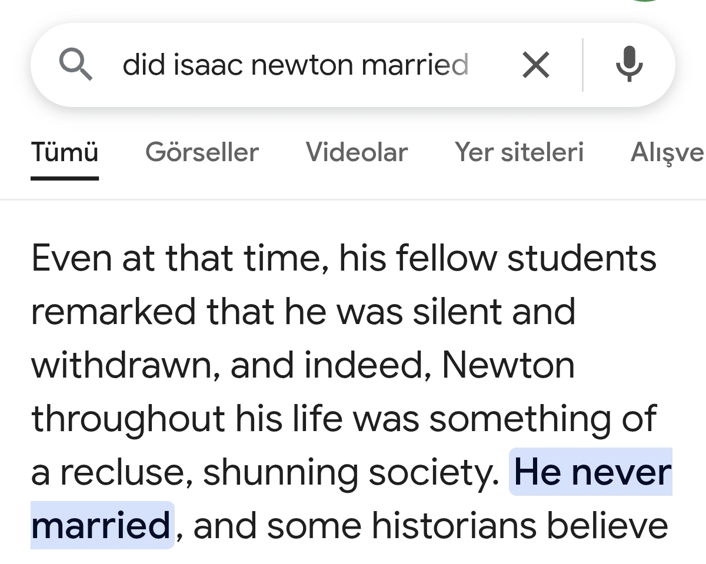Select the Tümü results tab
This screenshot has width=706, height=564.
[65, 152]
